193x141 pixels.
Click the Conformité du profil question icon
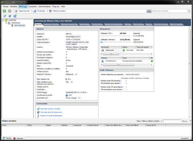pos(67,95)
